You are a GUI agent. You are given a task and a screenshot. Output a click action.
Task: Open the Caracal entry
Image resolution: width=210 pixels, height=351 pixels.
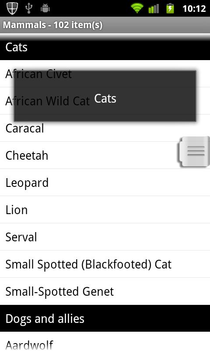click(105, 128)
